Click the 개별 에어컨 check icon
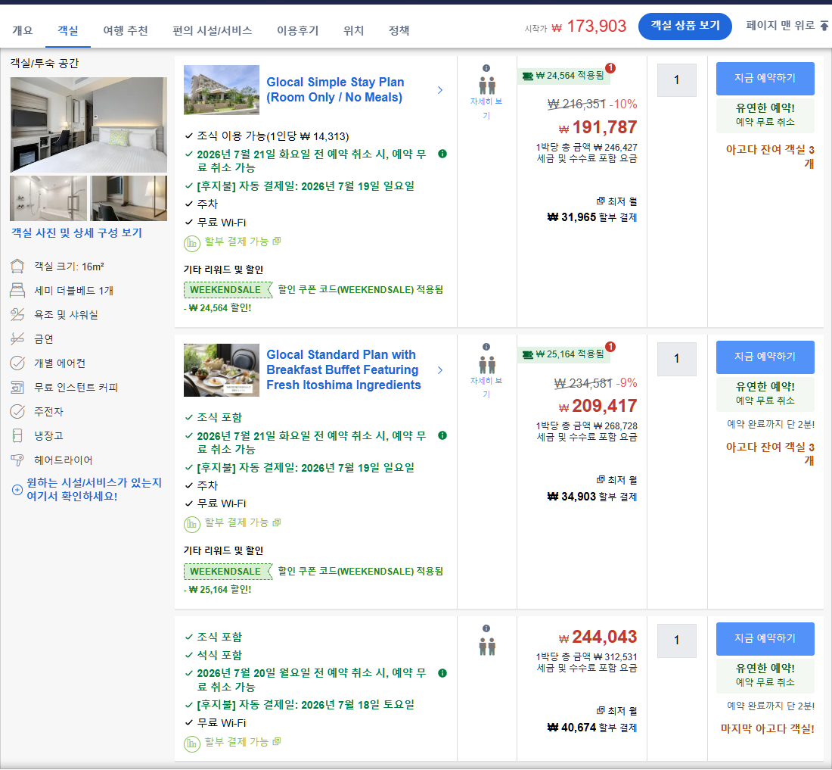 click(x=17, y=363)
